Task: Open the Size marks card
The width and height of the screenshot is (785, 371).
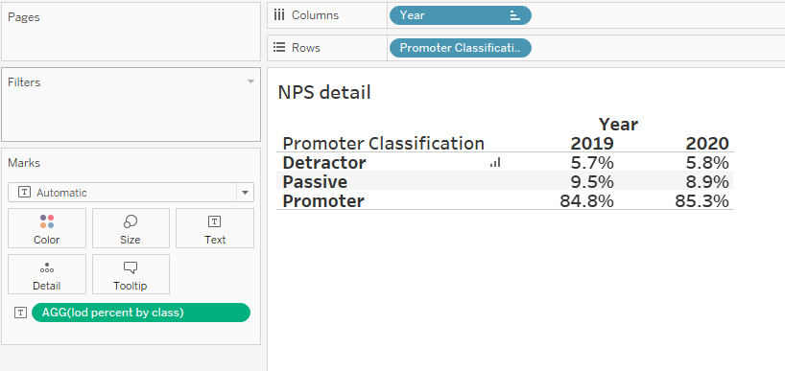Action: (131, 228)
